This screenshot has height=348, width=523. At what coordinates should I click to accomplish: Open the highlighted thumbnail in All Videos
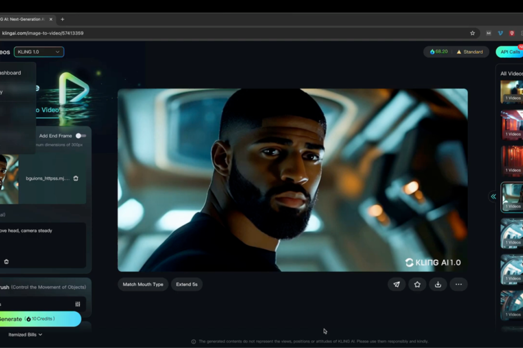tap(512, 197)
